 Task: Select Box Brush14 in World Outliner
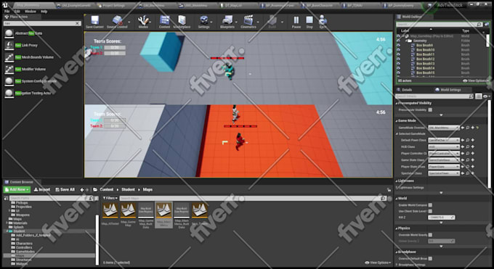[425, 68]
